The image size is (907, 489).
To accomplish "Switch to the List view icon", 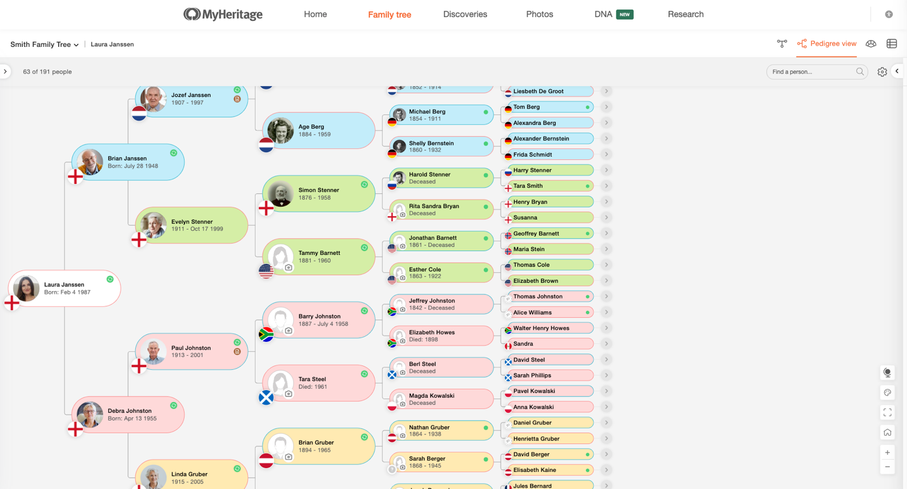I will (892, 44).
